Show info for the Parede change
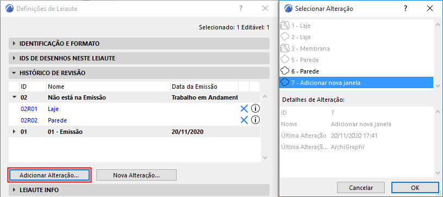 (255, 120)
